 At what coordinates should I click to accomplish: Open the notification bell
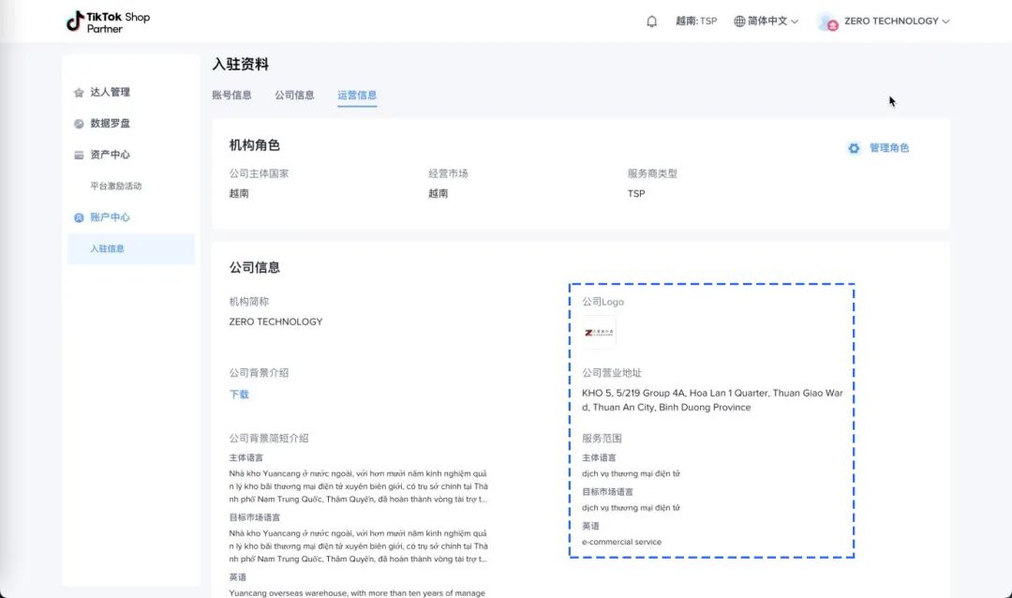tap(652, 22)
